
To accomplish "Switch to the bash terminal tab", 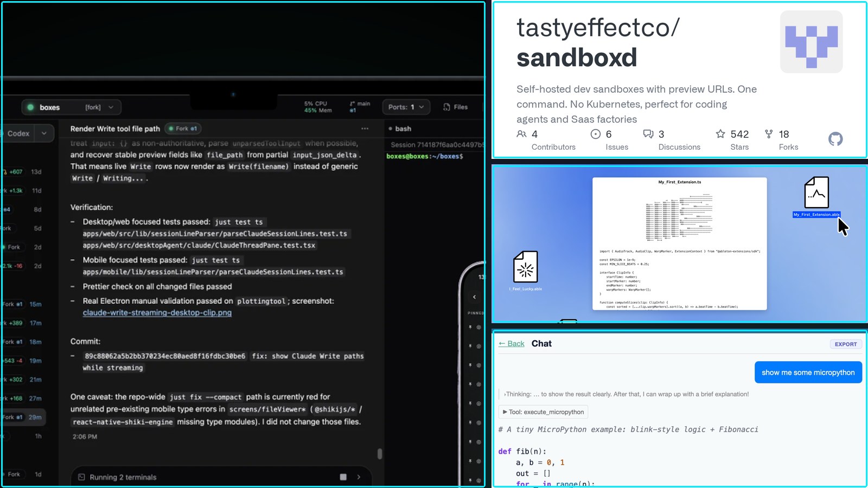I will 400,129.
